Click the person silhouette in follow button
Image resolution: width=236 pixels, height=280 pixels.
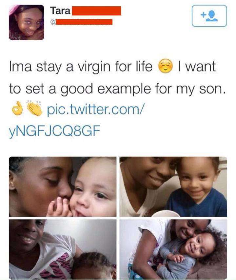[x=211, y=16]
